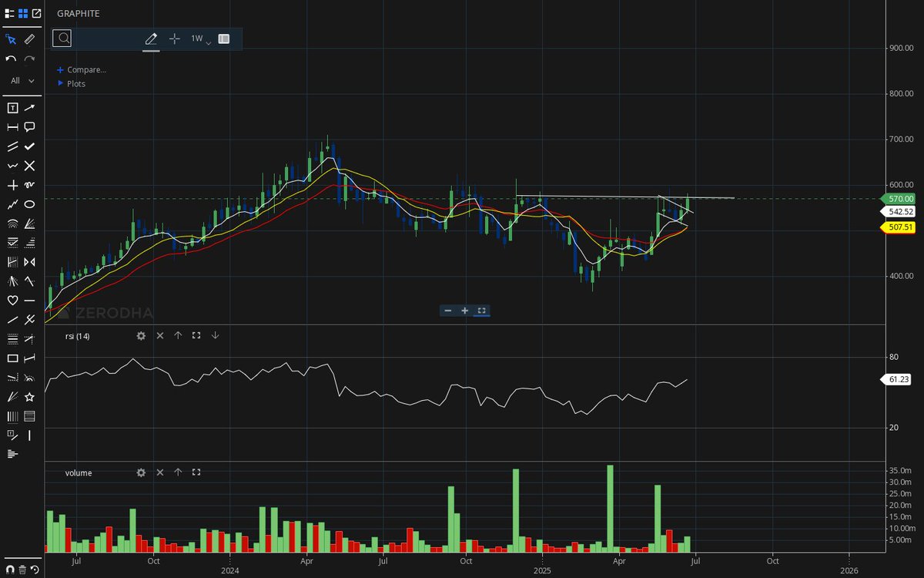Click Compare... to add a symbol
The height and width of the screenshot is (578, 924).
(82, 69)
